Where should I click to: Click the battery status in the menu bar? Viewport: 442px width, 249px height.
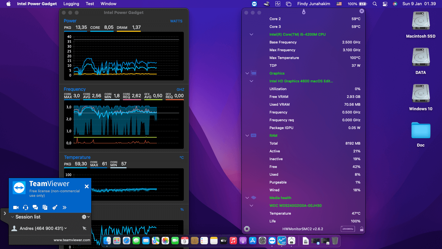point(357,4)
